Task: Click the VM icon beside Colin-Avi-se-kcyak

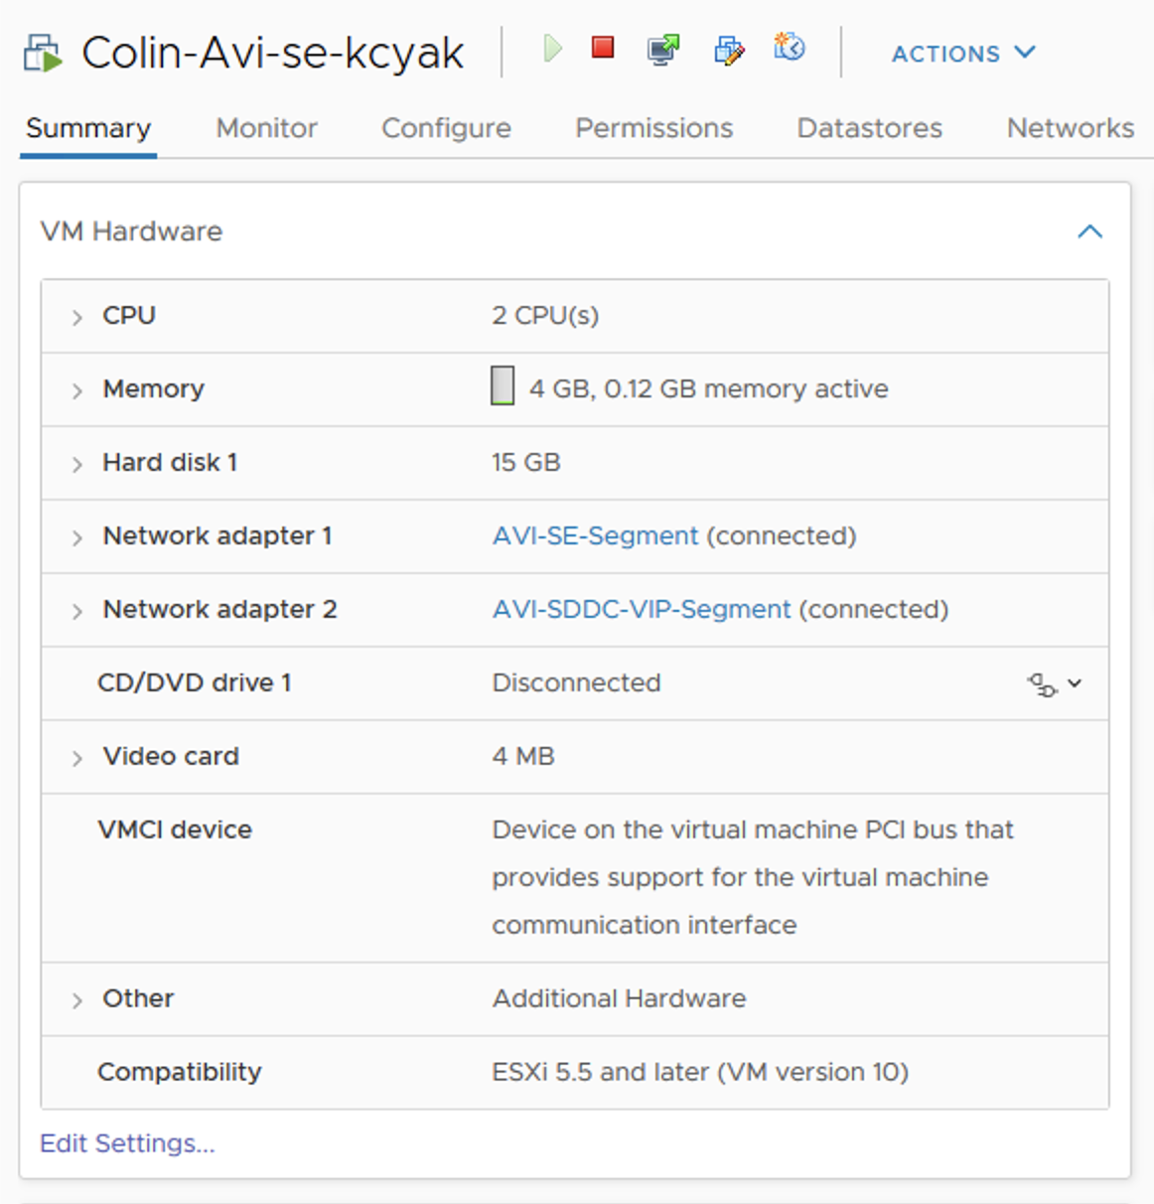Action: pos(43,54)
